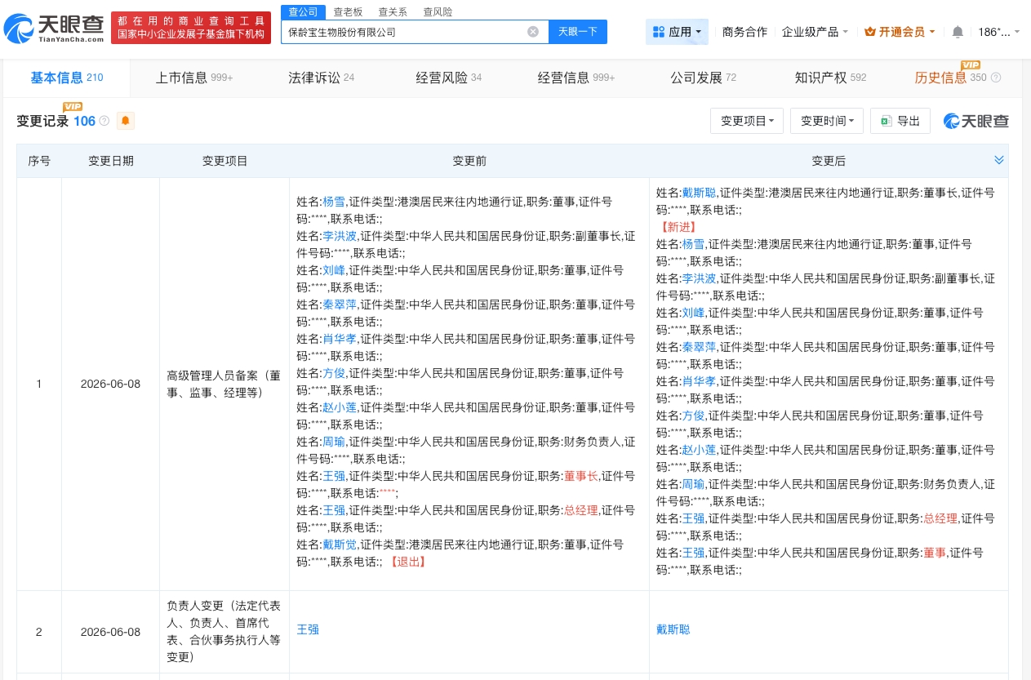Click the Excel icon on the 导出 button
The width and height of the screenshot is (1031, 680).
[x=886, y=121]
